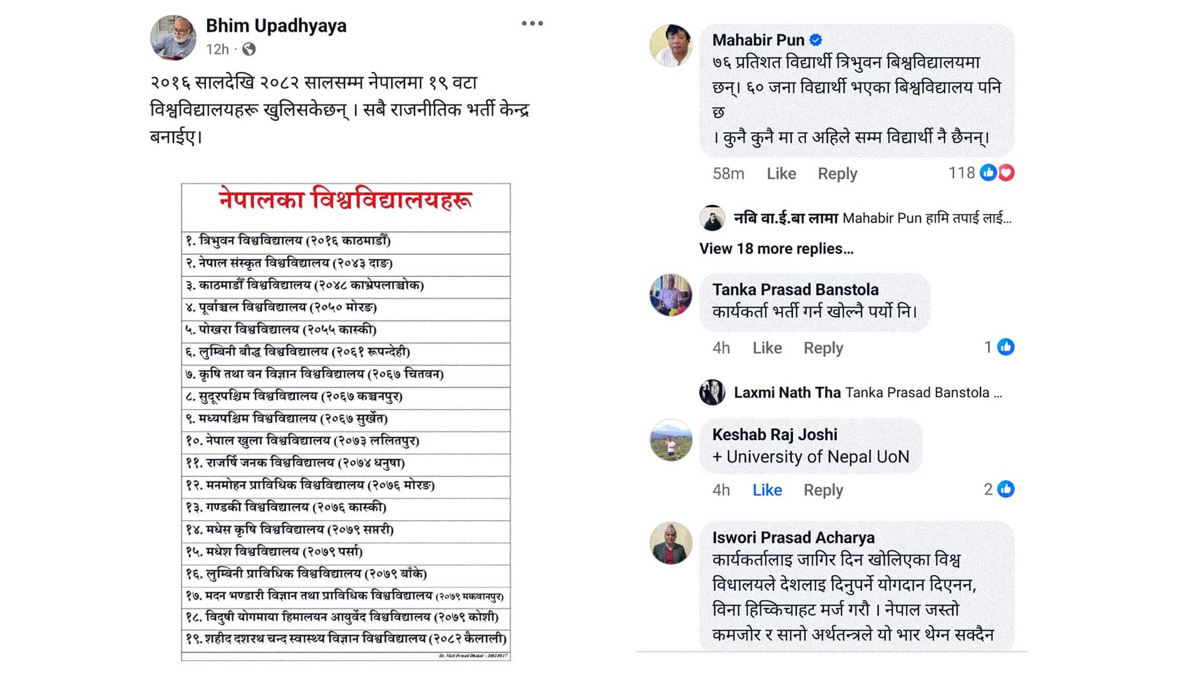The width and height of the screenshot is (1202, 676).
Task: Click the public globe privacy icon
Action: tap(249, 49)
